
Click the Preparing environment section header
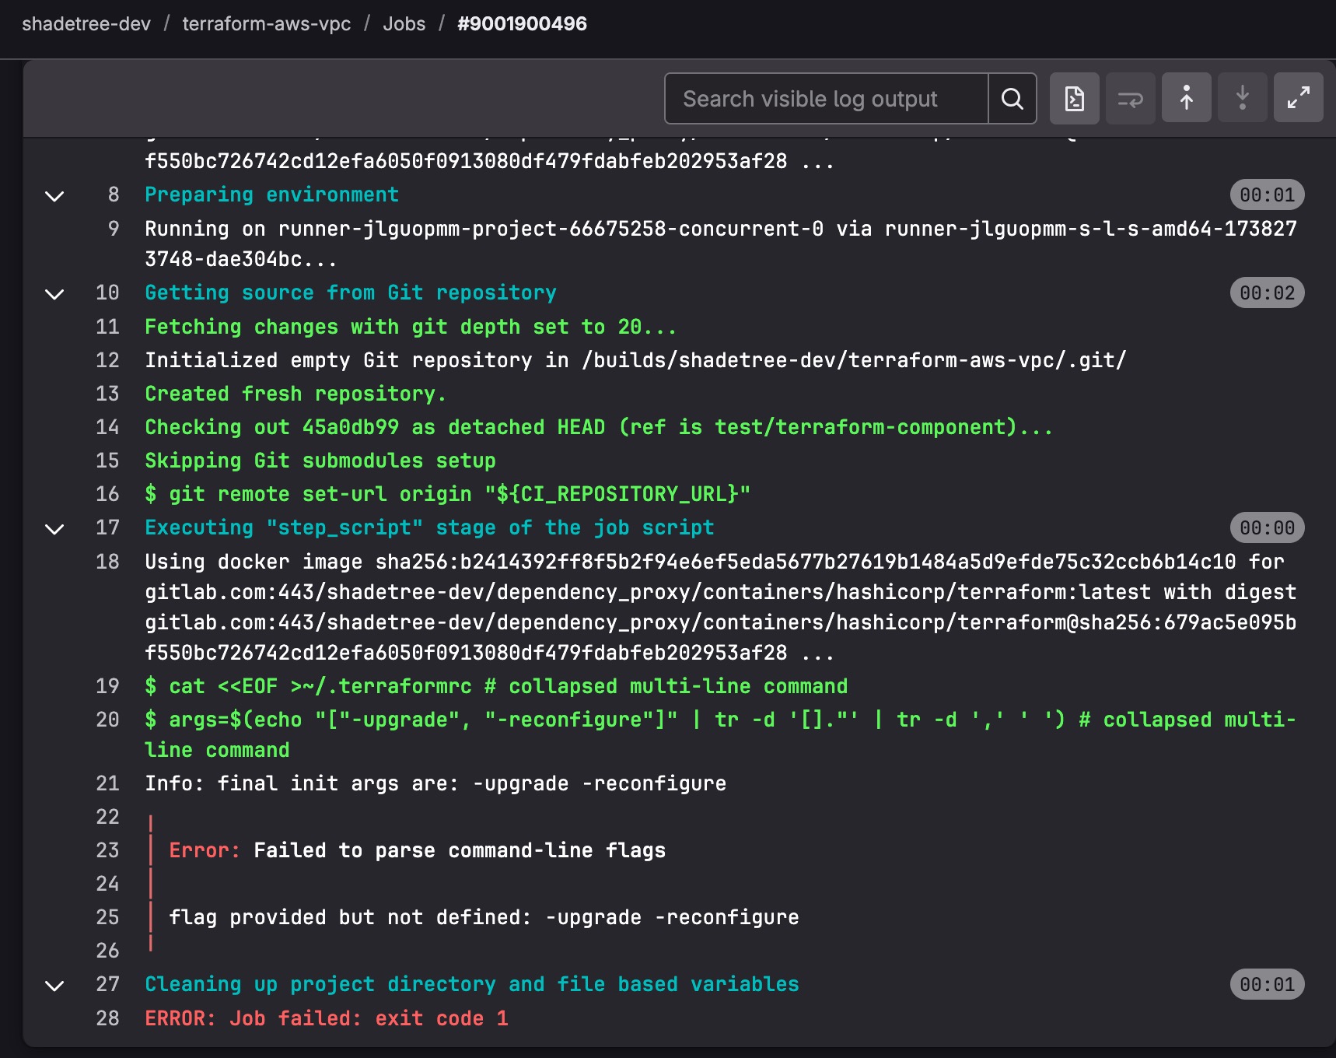tap(271, 195)
